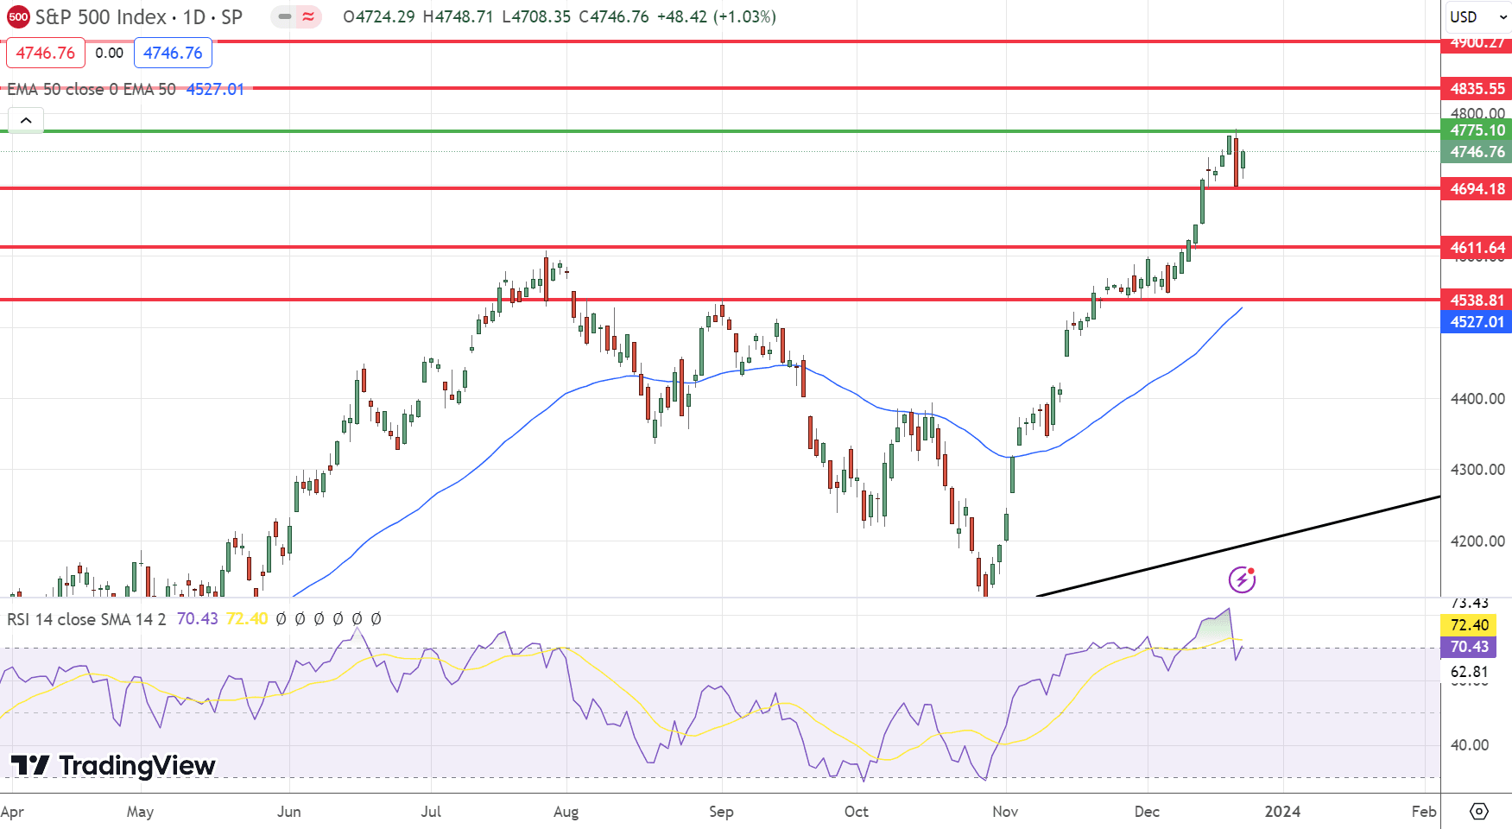
Task: Click the Nov label on time axis
Action: [1005, 812]
